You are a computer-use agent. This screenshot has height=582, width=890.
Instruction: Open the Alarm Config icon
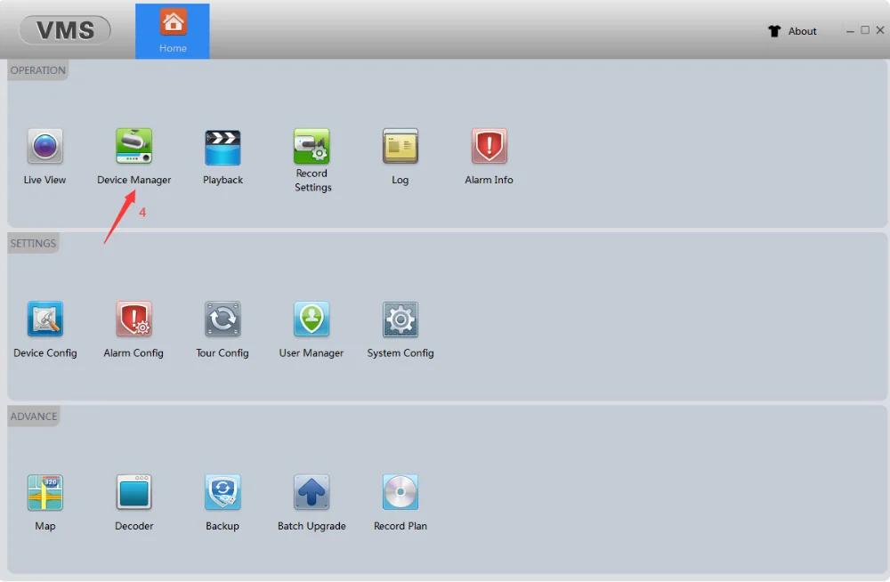pyautogui.click(x=134, y=319)
